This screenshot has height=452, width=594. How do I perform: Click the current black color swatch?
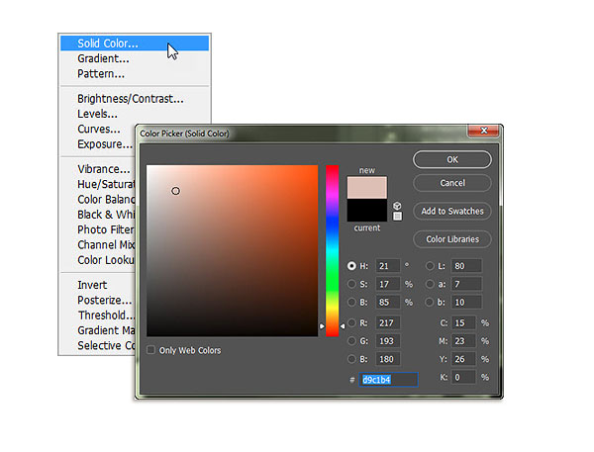tap(367, 210)
